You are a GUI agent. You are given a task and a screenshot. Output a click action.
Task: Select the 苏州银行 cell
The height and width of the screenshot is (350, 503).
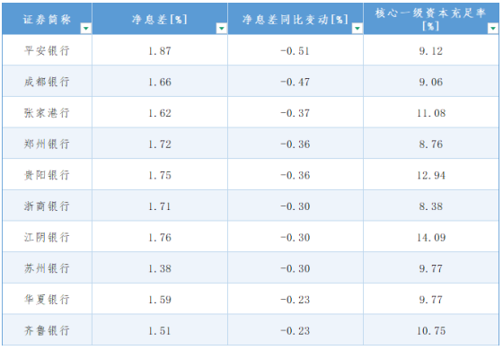click(x=47, y=268)
